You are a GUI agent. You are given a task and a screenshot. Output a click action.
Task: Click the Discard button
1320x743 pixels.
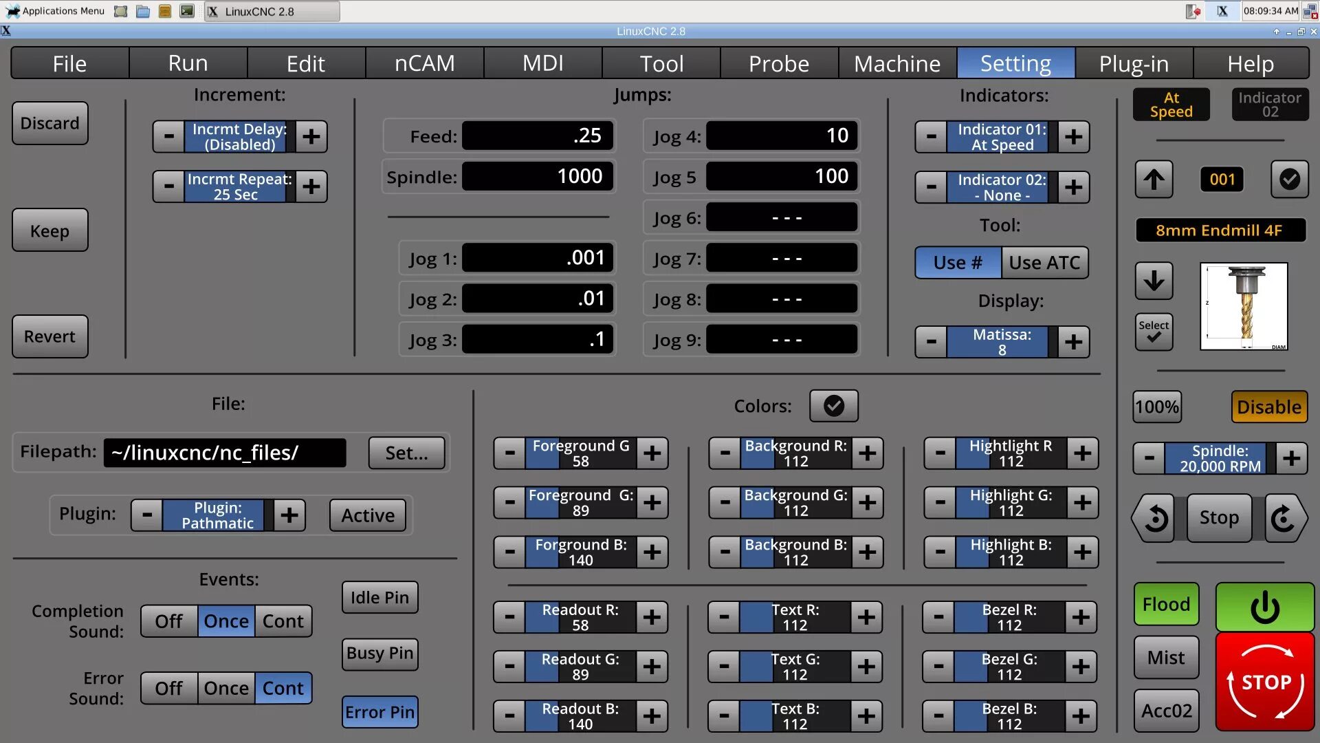click(x=49, y=123)
